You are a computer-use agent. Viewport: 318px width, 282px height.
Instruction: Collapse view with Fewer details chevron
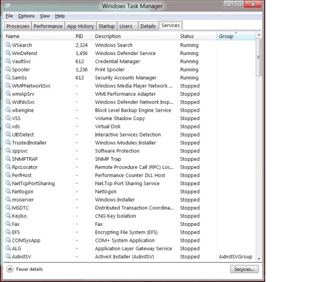(10, 269)
